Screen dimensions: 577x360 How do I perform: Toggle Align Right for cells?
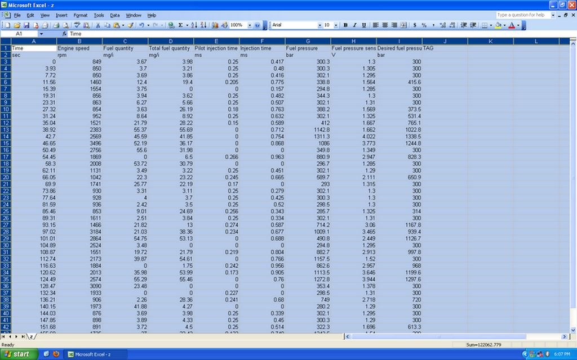(x=394, y=25)
